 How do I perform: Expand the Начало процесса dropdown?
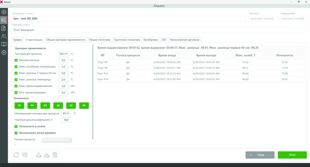click(57, 140)
